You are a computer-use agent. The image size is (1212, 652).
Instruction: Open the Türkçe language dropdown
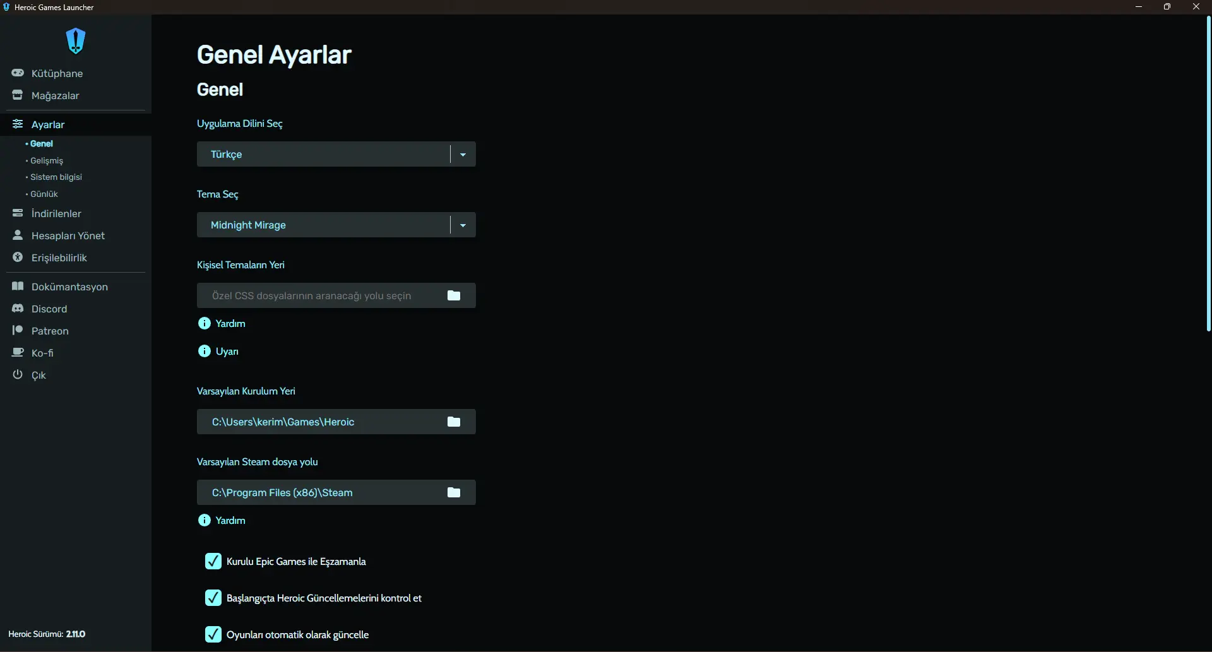coord(336,154)
